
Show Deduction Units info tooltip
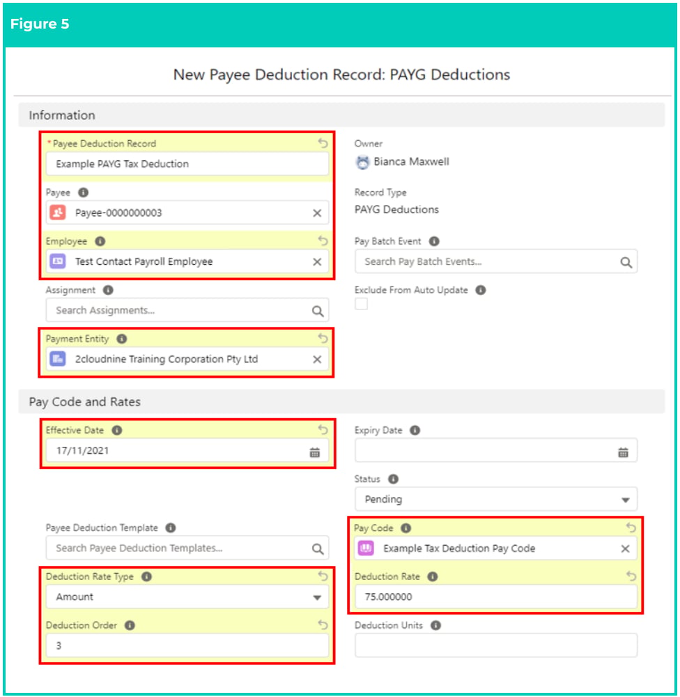point(436,625)
